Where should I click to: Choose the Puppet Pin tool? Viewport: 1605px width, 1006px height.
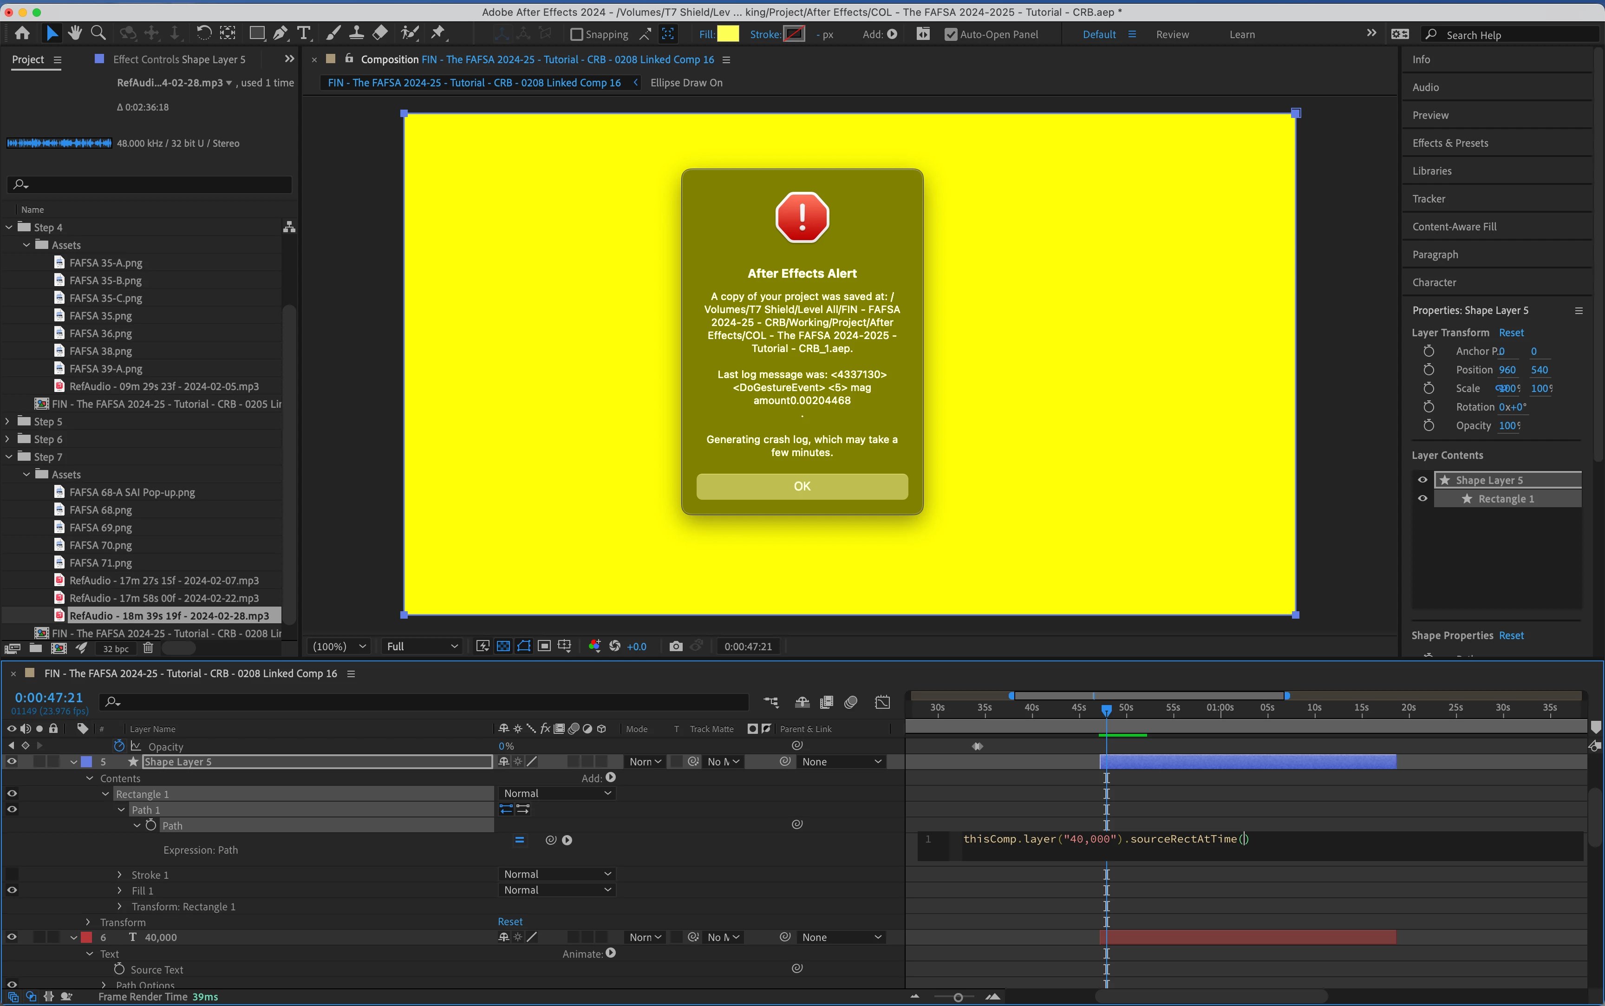point(437,33)
